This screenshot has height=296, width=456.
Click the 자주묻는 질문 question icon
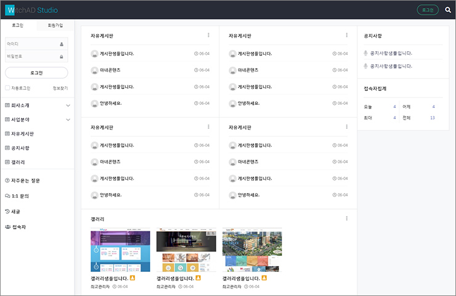click(x=7, y=181)
